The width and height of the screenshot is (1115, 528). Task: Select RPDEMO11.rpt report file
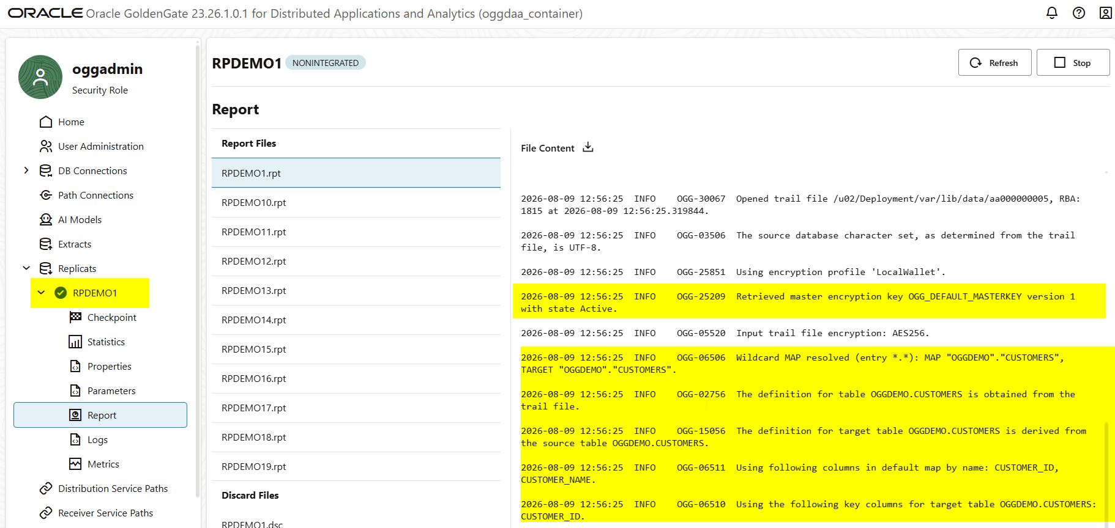pyautogui.click(x=356, y=232)
